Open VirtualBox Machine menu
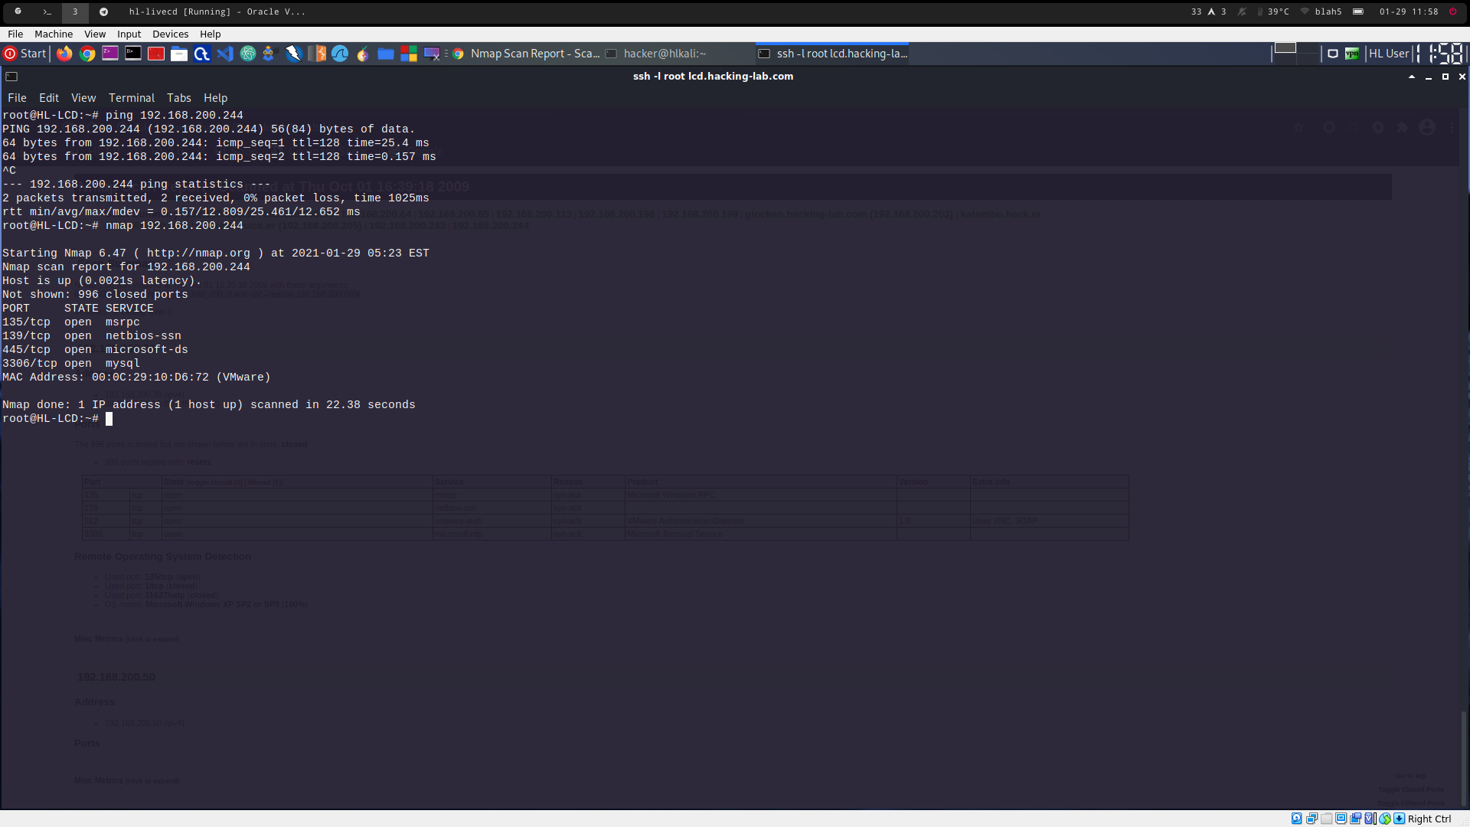The width and height of the screenshot is (1470, 827). (x=54, y=34)
